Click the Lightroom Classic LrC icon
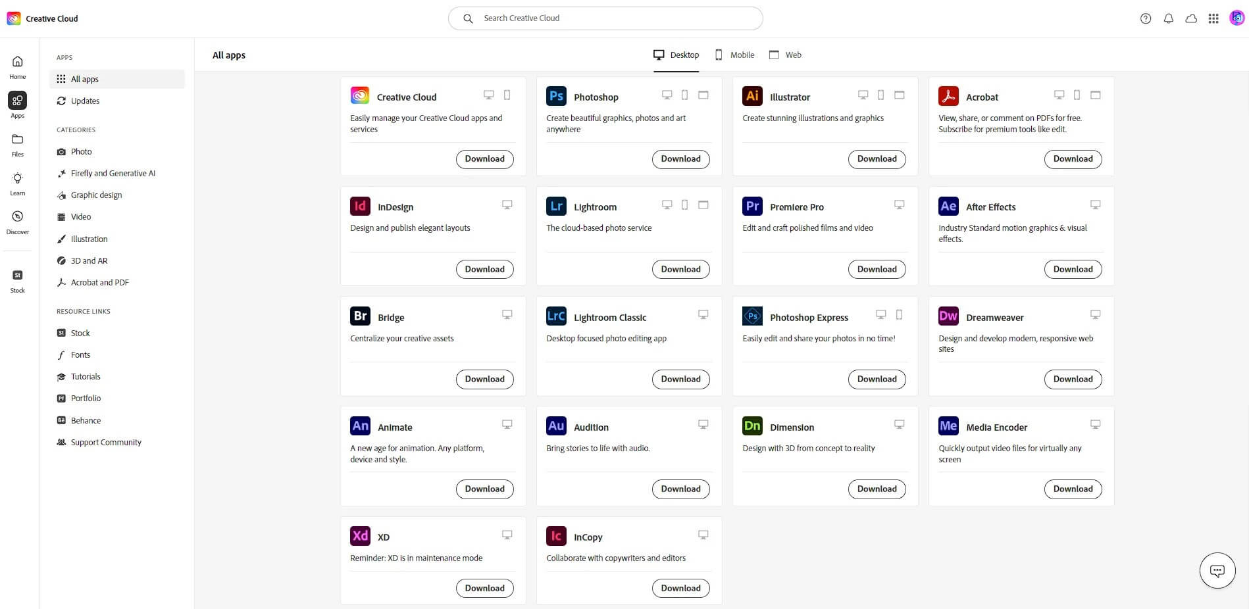 click(556, 316)
